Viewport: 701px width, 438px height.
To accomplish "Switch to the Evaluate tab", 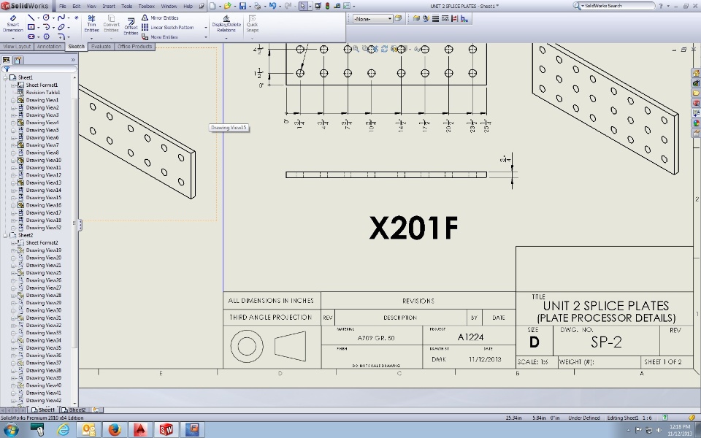I will pyautogui.click(x=101, y=47).
